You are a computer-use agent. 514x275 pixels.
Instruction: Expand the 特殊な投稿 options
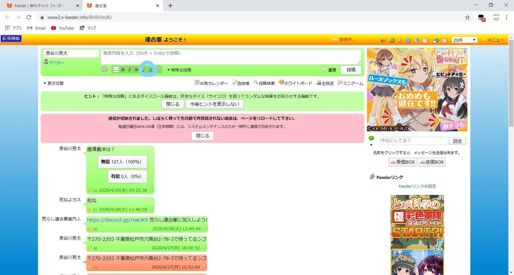180,70
